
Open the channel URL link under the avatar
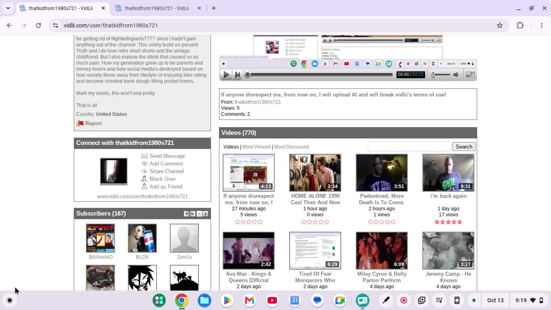click(142, 197)
